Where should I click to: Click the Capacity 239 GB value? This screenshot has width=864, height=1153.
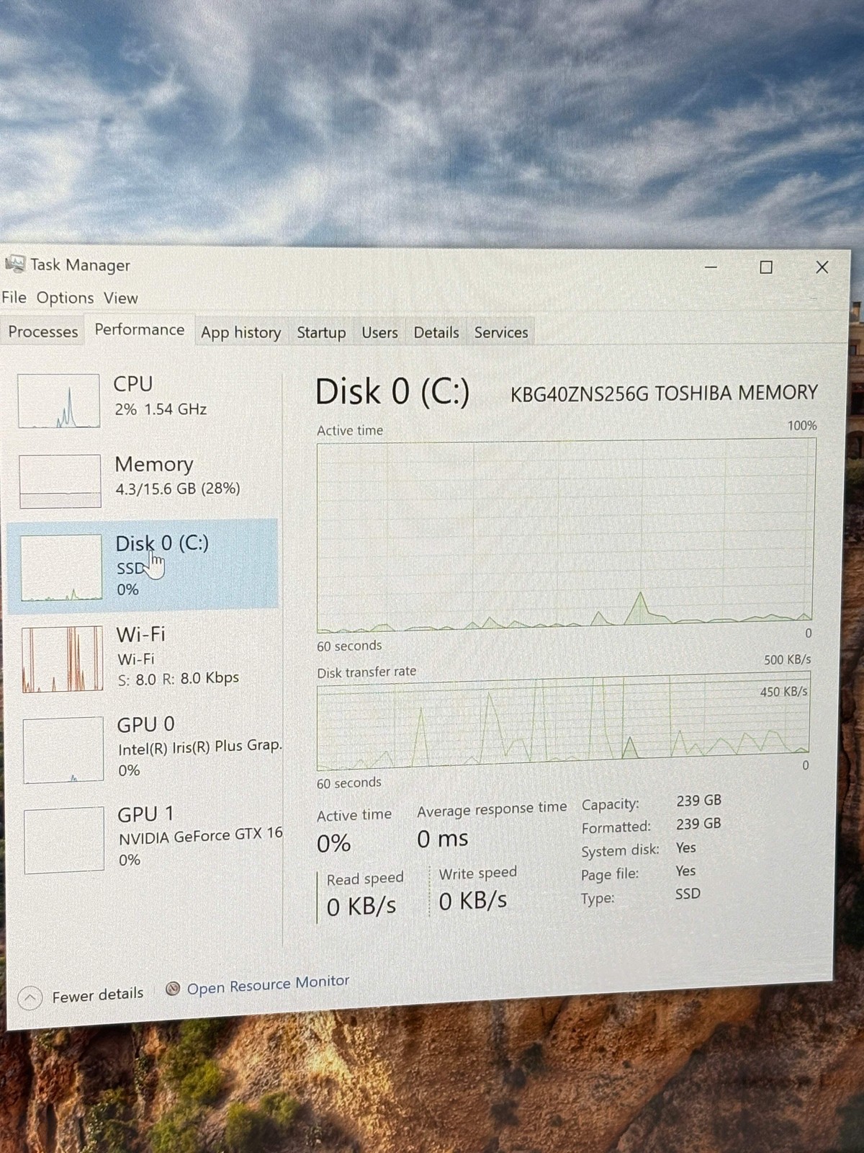698,801
